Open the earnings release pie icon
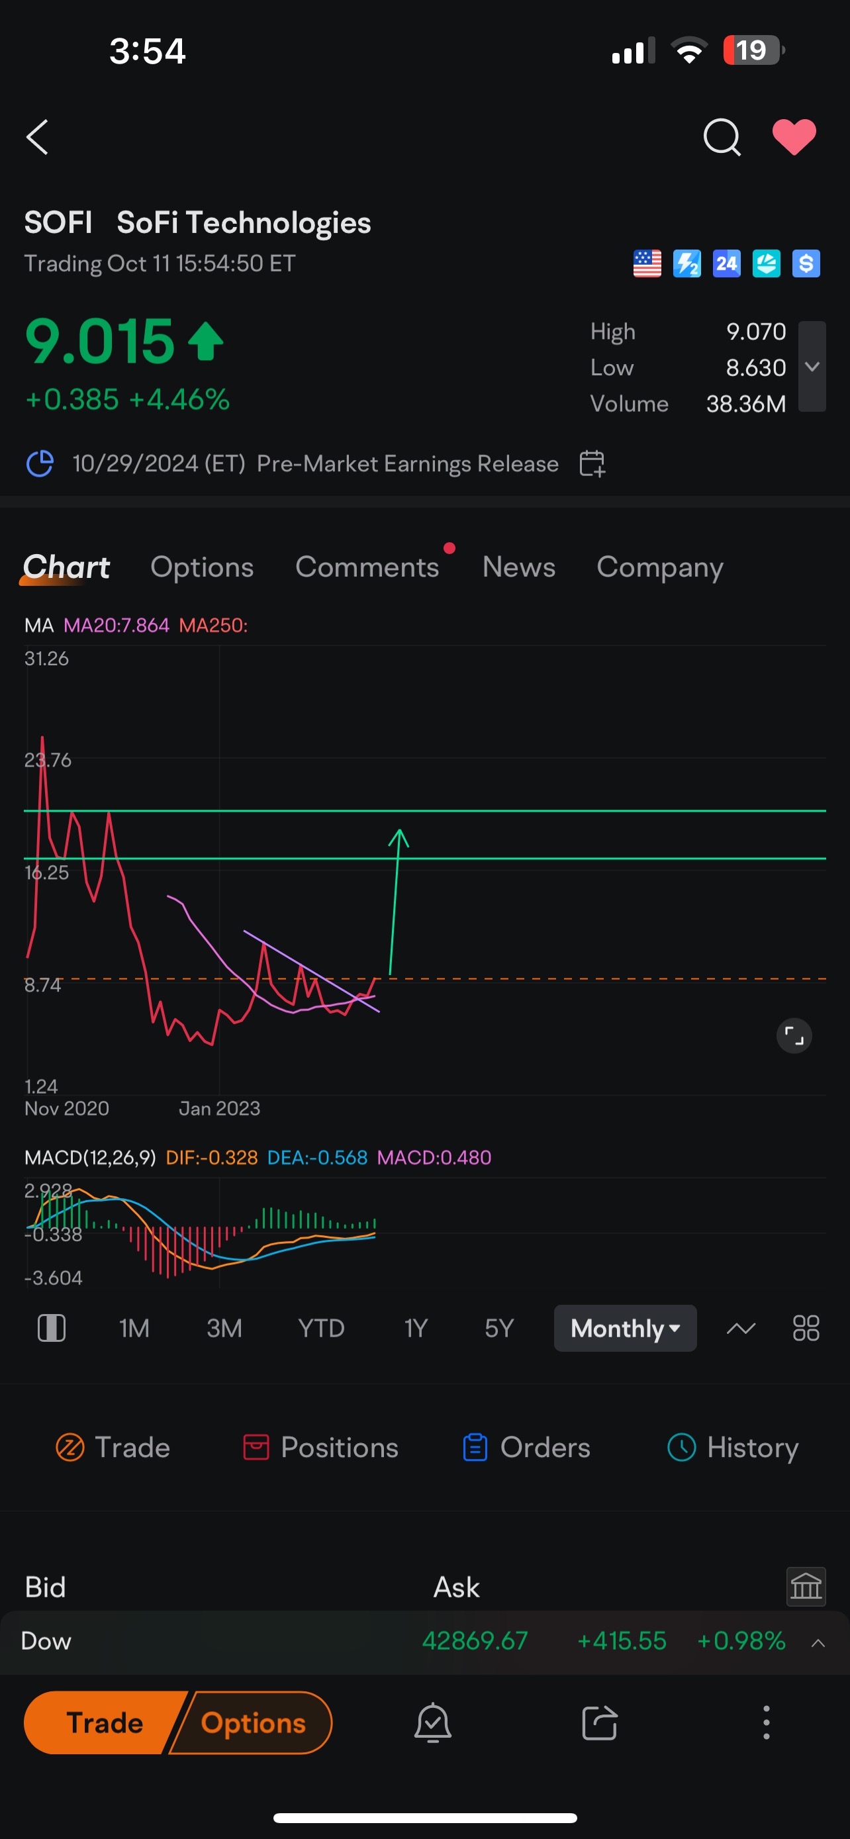This screenshot has width=850, height=1839. tap(40, 463)
